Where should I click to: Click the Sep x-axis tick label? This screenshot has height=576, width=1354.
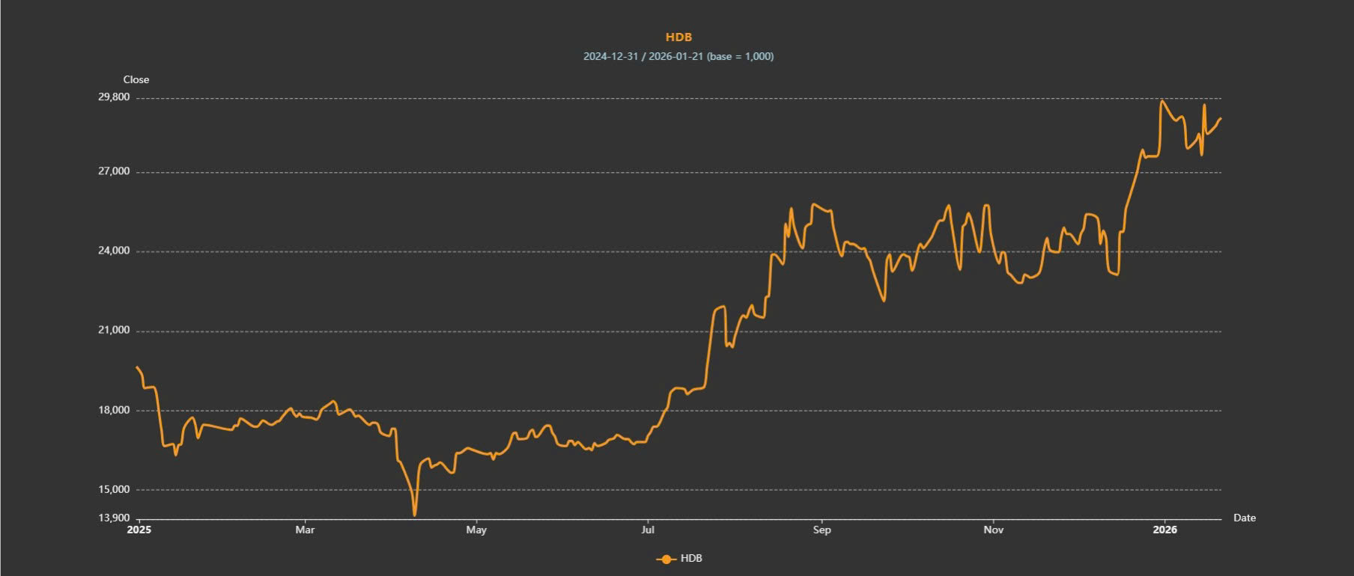coord(822,530)
